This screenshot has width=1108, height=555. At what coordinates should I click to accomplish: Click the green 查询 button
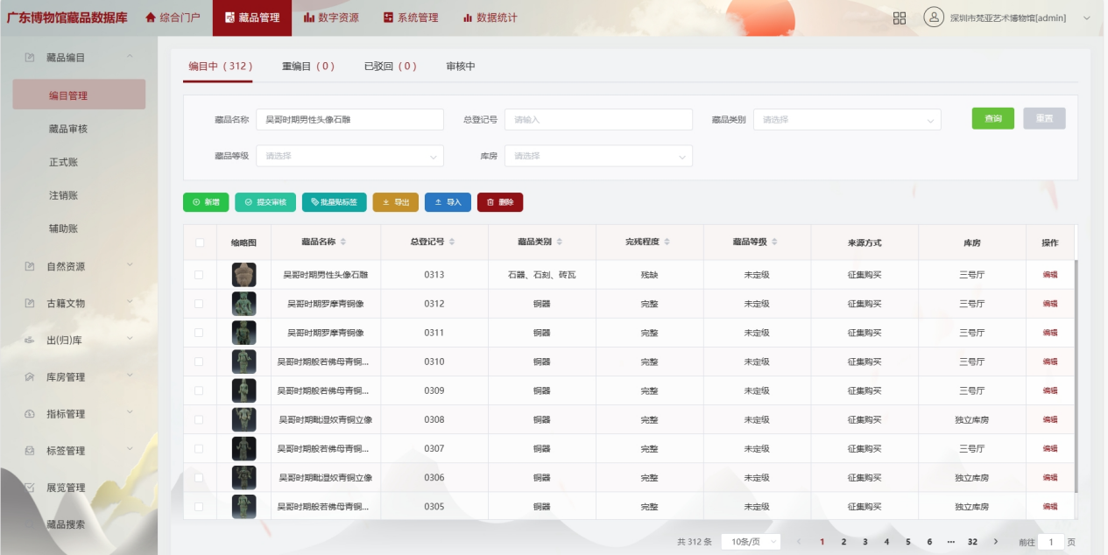pyautogui.click(x=993, y=118)
